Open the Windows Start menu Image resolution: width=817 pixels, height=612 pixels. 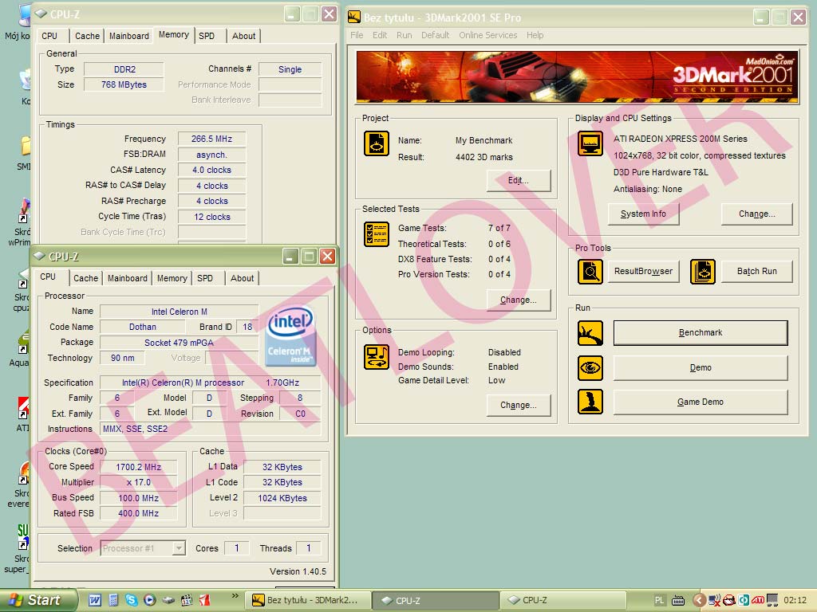pos(37,600)
